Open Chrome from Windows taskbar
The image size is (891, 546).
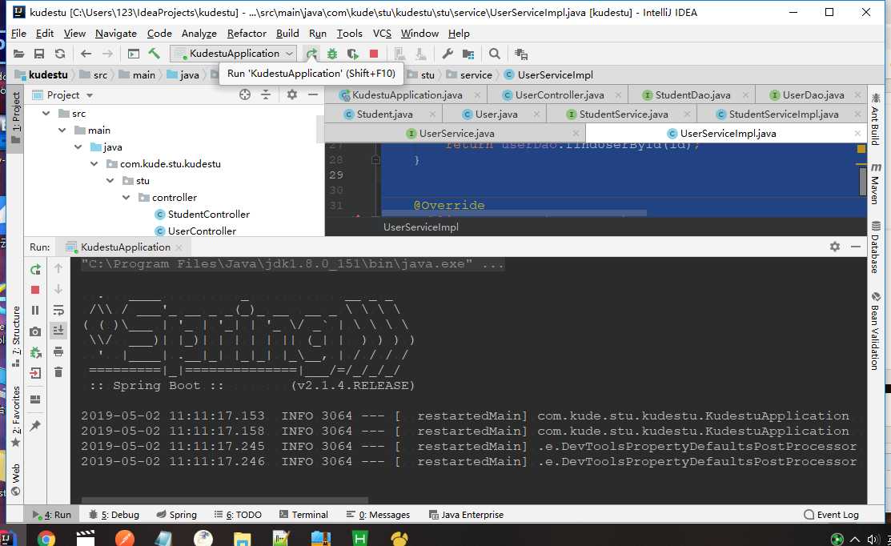point(46,537)
